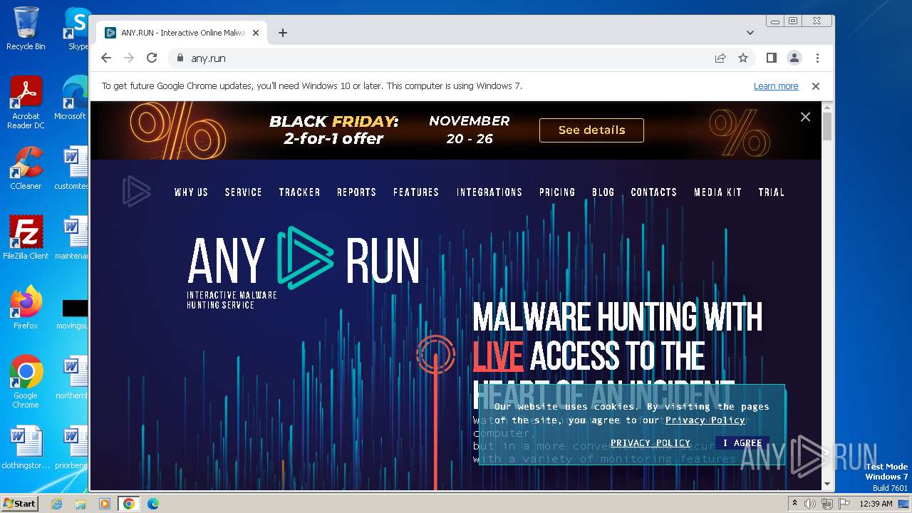Viewport: 912px width, 513px height.
Task: Open the Chrome three-dot menu
Action: (817, 58)
